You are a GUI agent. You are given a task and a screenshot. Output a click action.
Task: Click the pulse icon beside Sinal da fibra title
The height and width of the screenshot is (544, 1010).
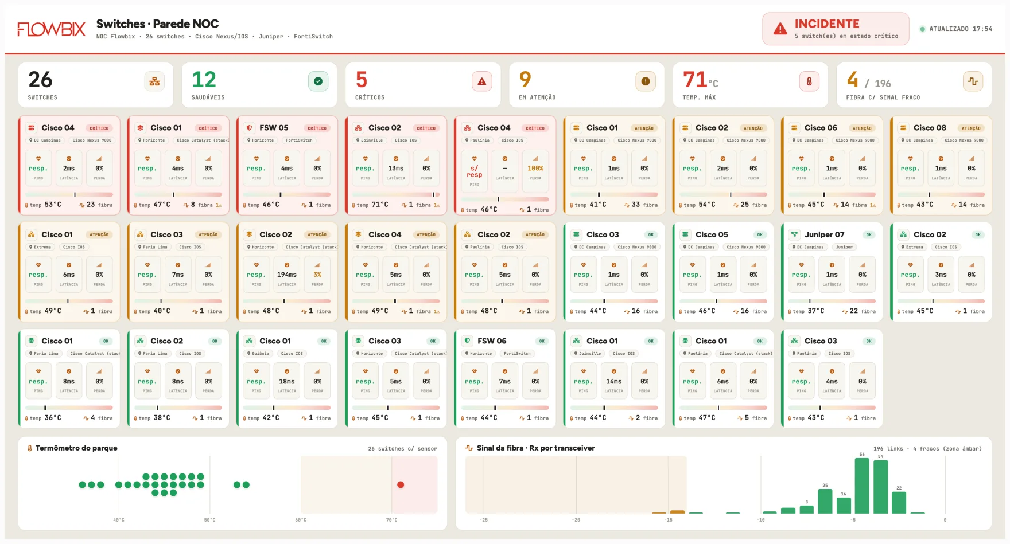pyautogui.click(x=469, y=448)
